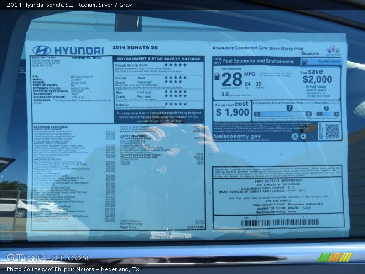365x274 pixels.
Task: Click the fuel economy rating 7 marker
Action: [x=289, y=108]
